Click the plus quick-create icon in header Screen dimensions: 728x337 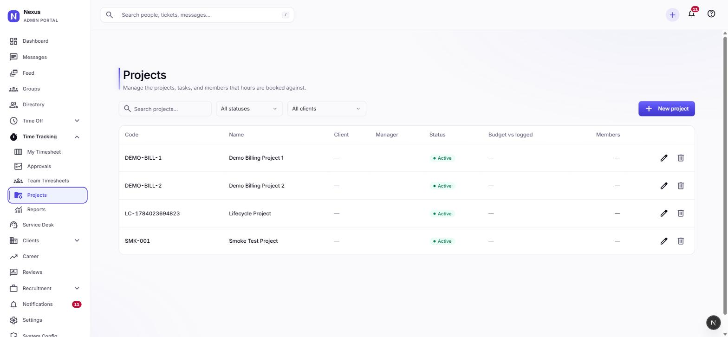pos(672,15)
